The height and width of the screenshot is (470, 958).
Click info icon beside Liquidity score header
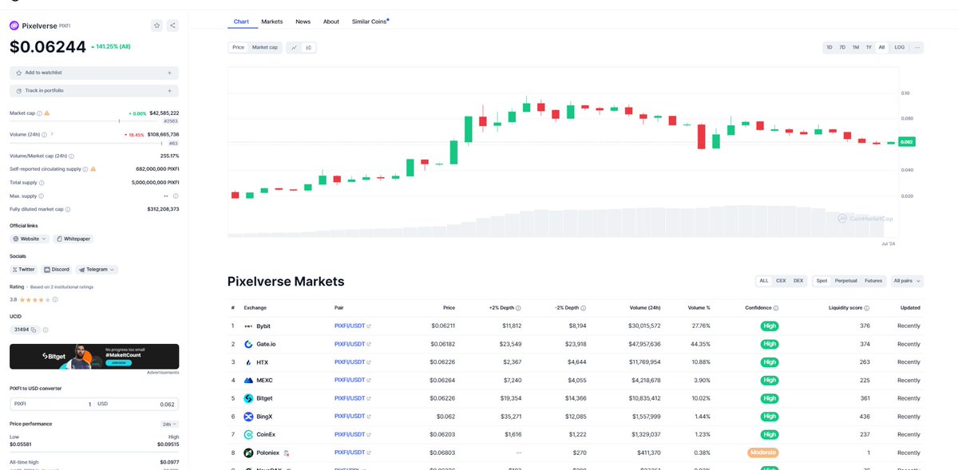point(866,308)
